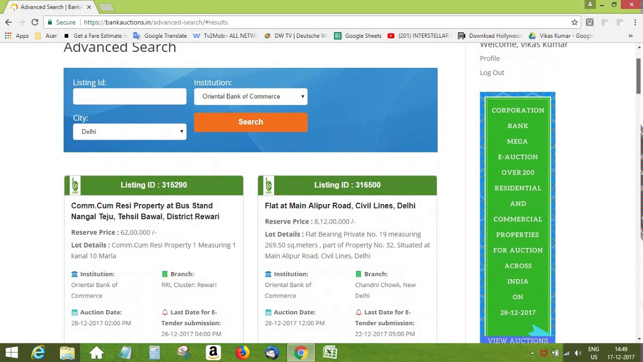Open the Profile link
Screen dimensions: 643x362
pos(490,58)
